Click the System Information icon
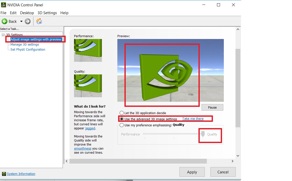292x181 pixels. pos(4,174)
